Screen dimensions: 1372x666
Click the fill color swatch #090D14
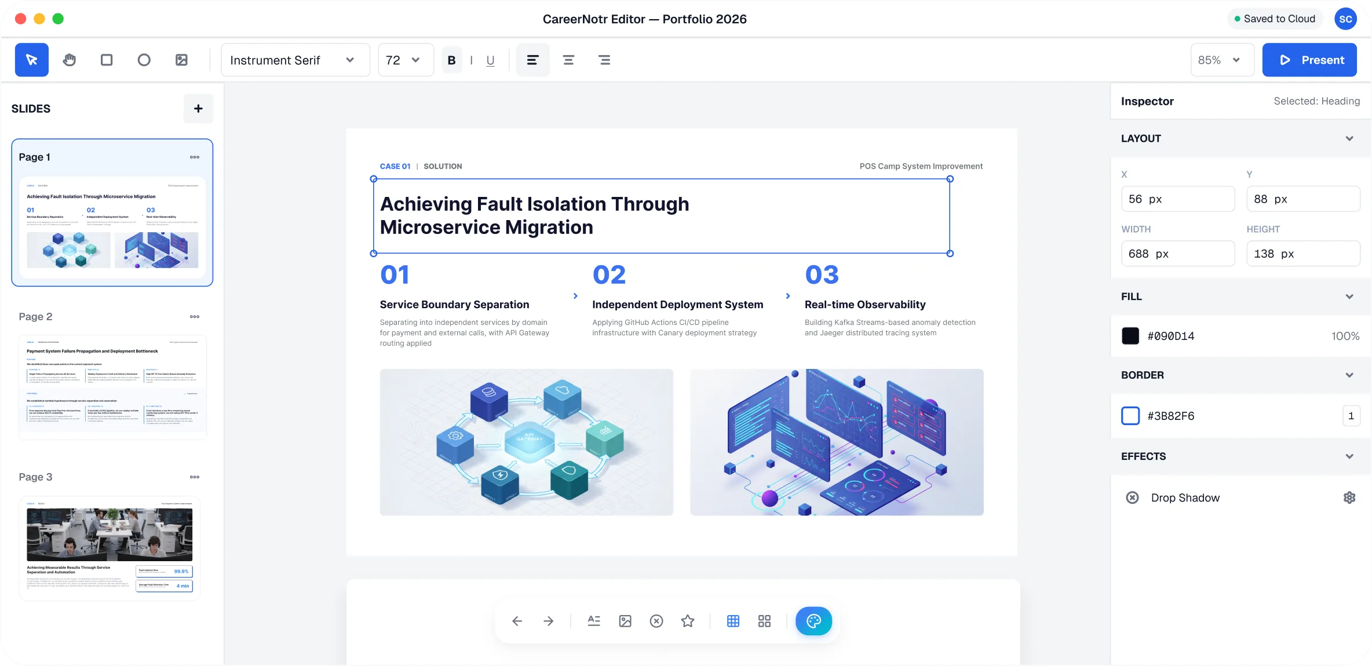click(x=1130, y=336)
